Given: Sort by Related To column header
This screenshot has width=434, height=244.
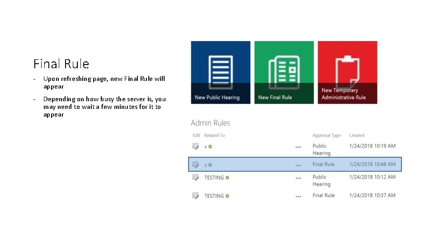Looking at the screenshot, I should click(x=214, y=135).
